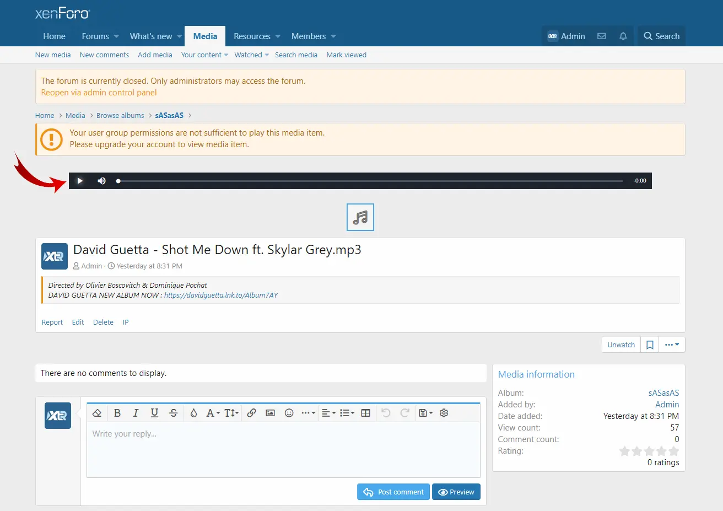Expand the Resources dropdown arrow

pyautogui.click(x=278, y=36)
